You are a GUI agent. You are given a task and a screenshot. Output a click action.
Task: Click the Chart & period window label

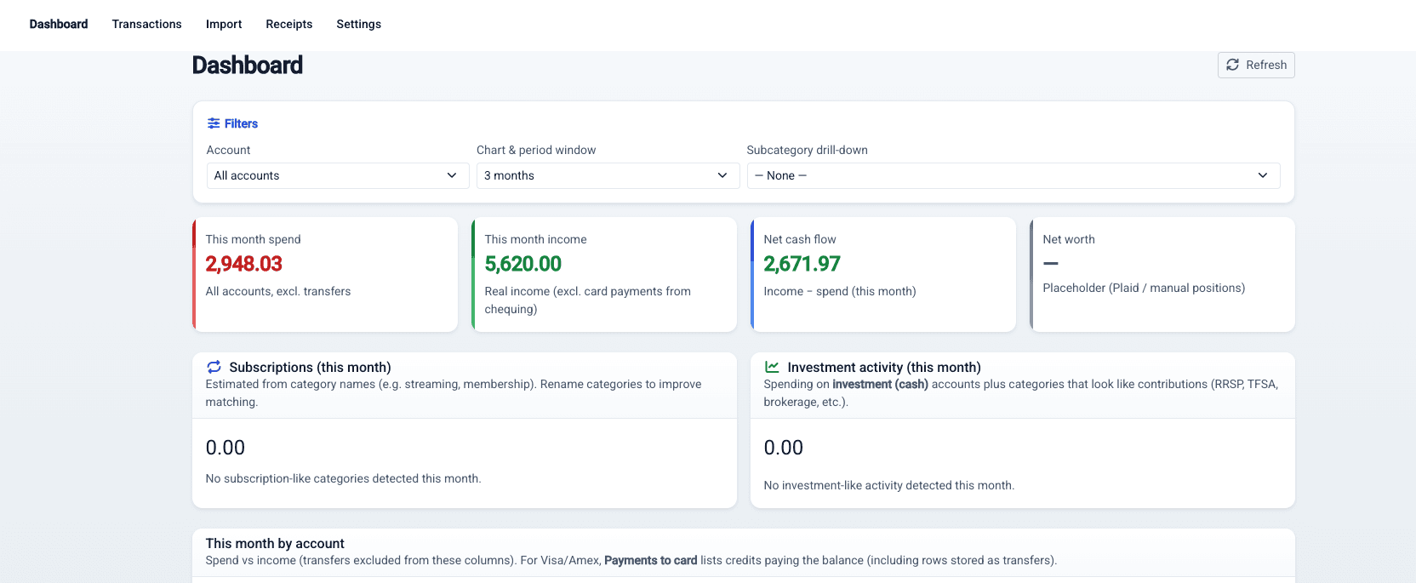(x=536, y=150)
